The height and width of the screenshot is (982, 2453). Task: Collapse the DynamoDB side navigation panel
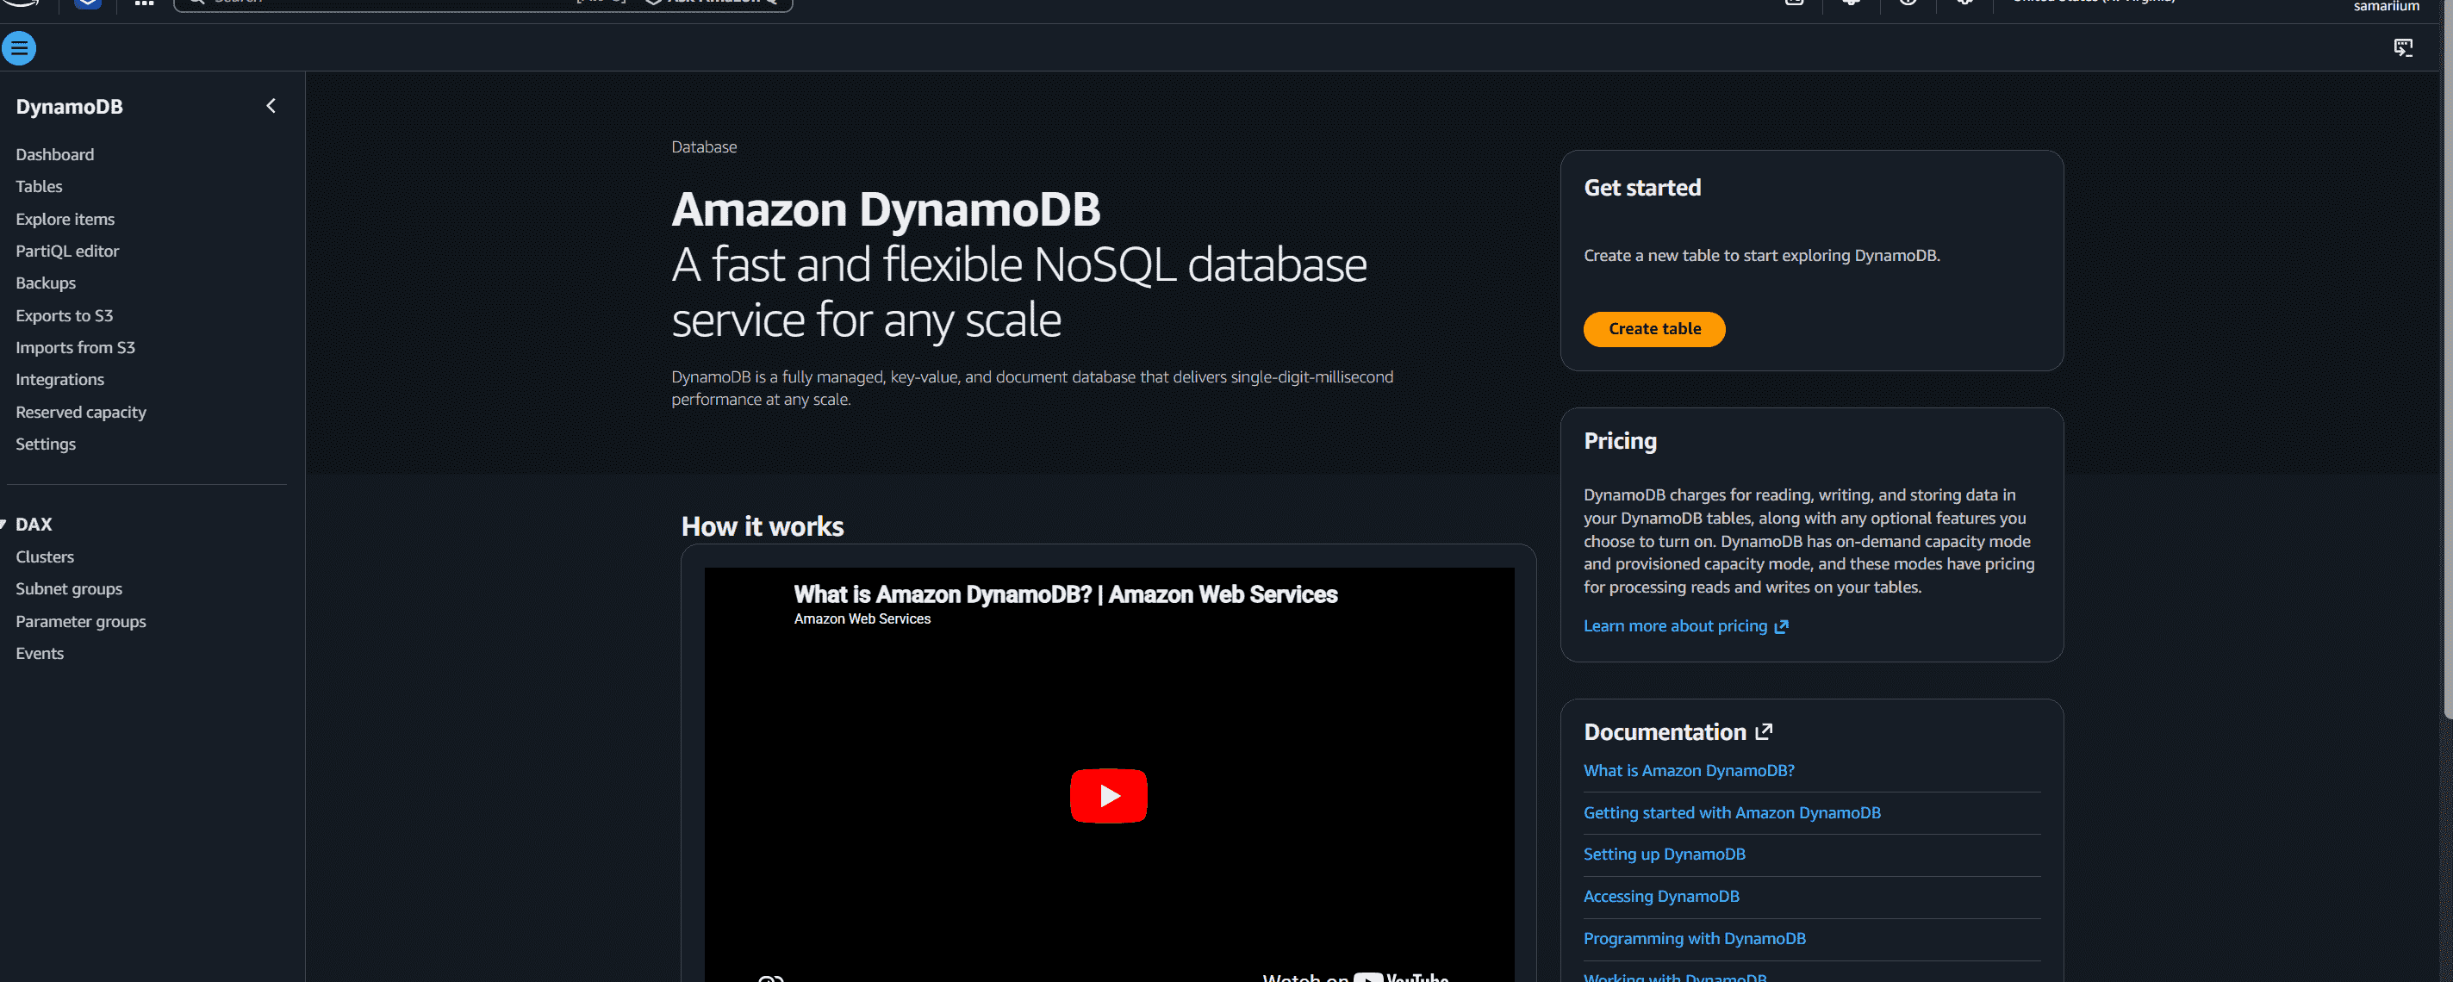[271, 106]
